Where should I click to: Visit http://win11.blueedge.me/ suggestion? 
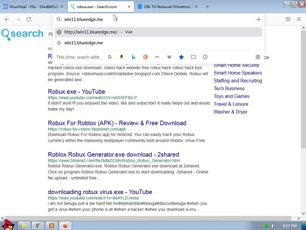(x=158, y=32)
